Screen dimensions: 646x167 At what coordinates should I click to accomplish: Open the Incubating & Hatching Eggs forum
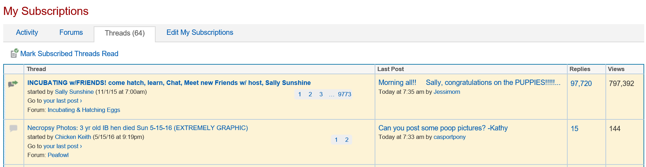point(84,110)
